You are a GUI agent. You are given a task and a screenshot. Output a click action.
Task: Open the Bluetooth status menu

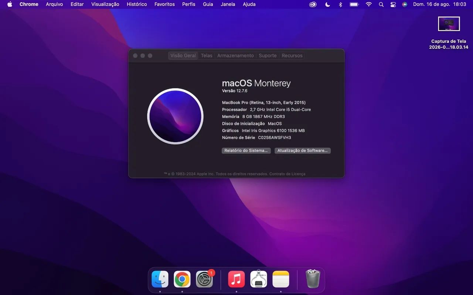[x=341, y=4]
